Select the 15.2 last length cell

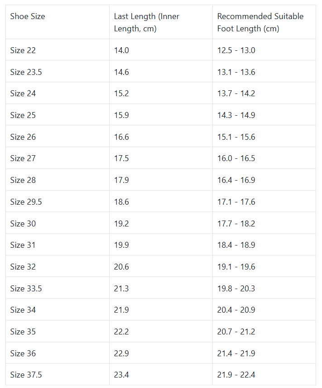tap(121, 93)
